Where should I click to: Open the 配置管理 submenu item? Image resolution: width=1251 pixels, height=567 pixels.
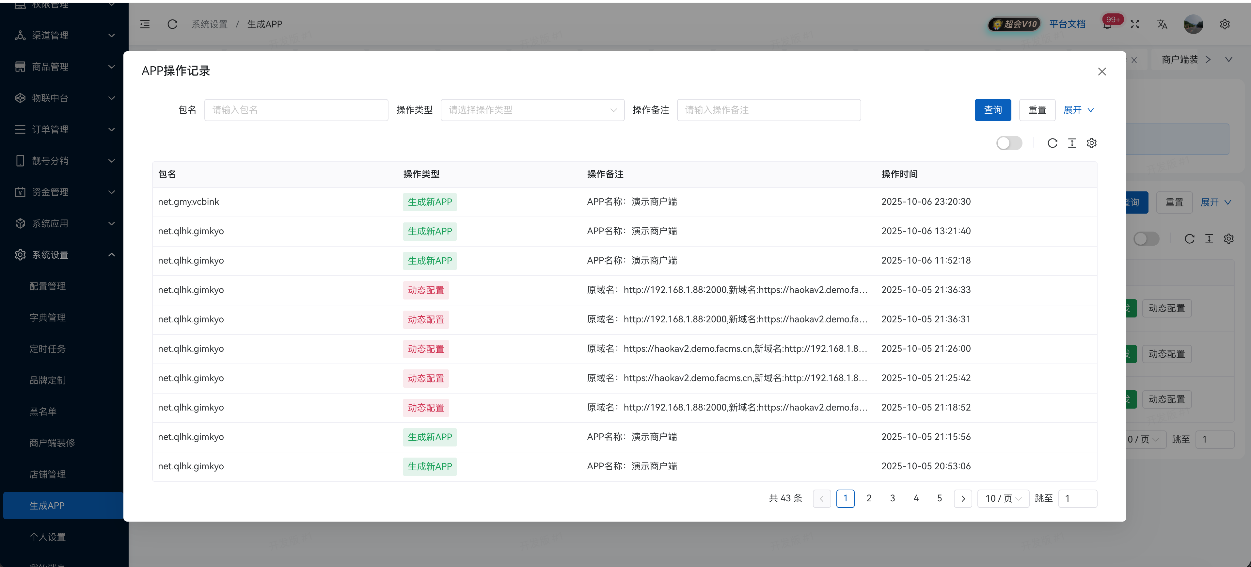(x=48, y=286)
